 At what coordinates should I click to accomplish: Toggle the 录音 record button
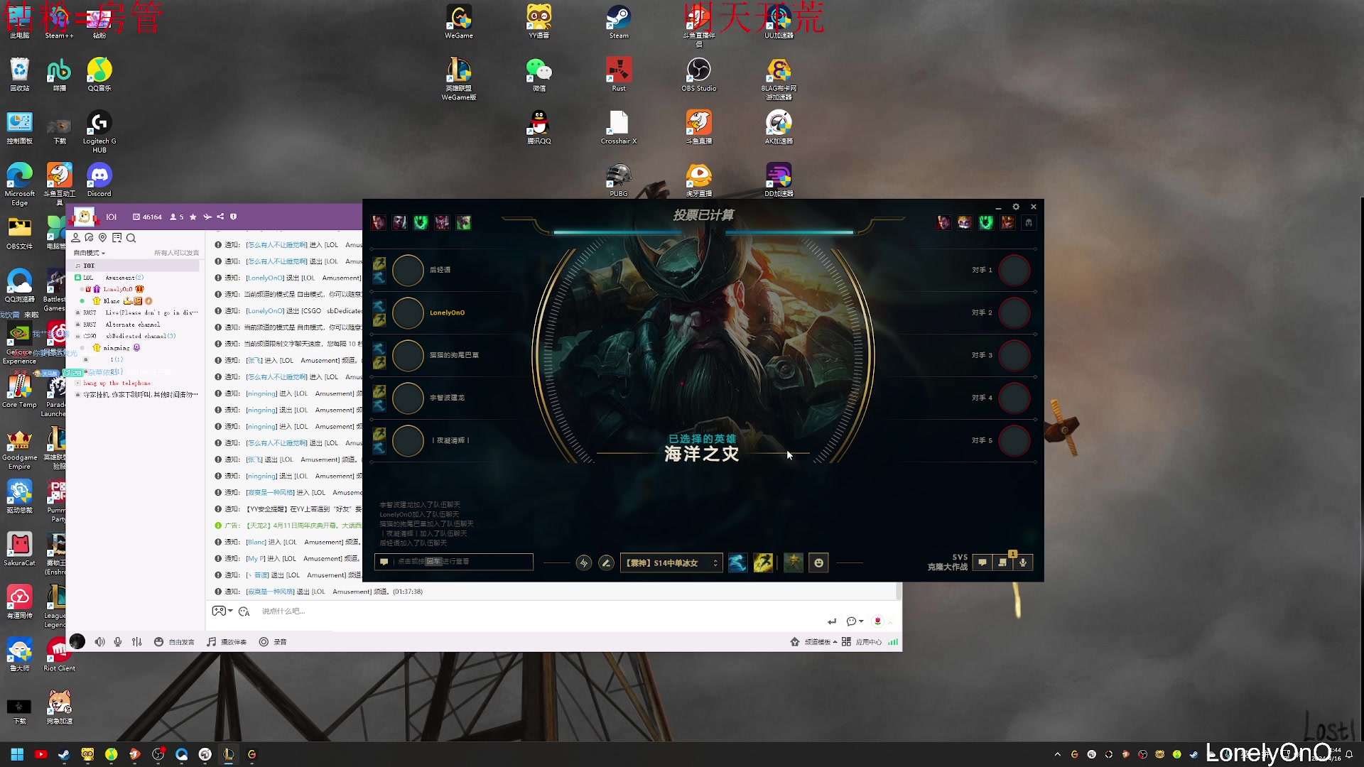[x=274, y=642]
